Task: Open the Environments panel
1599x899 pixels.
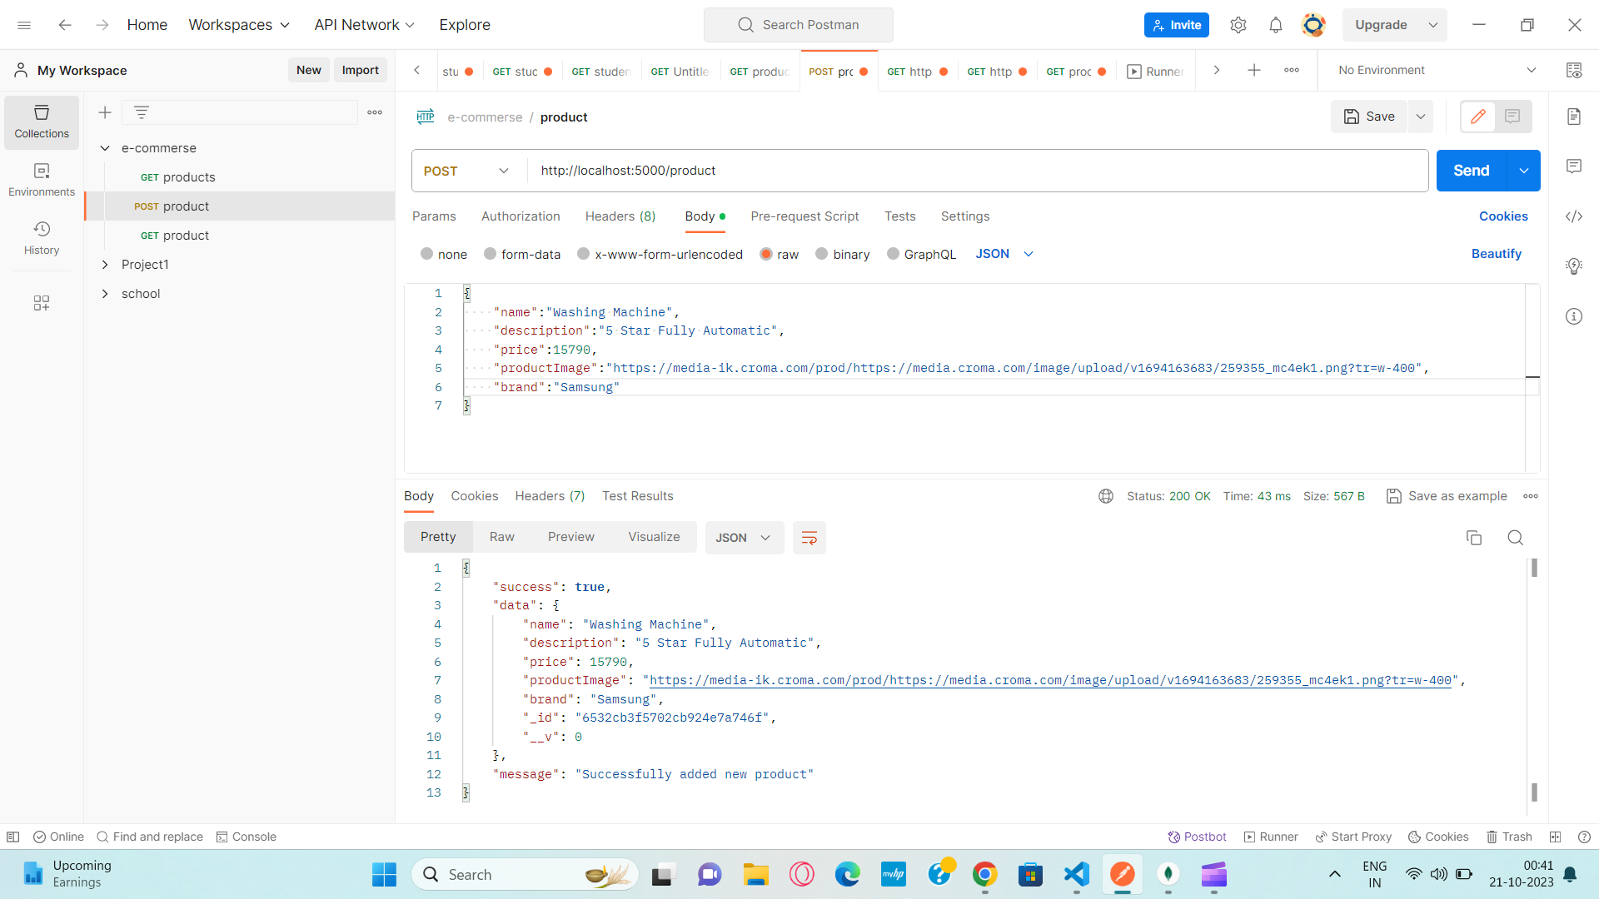Action: [x=41, y=179]
